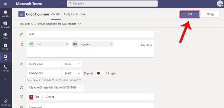Select suggested time 14:30-15:00
The image size is (224, 108).
tap(75, 80)
